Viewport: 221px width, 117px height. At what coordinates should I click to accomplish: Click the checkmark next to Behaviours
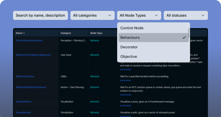tap(184, 37)
